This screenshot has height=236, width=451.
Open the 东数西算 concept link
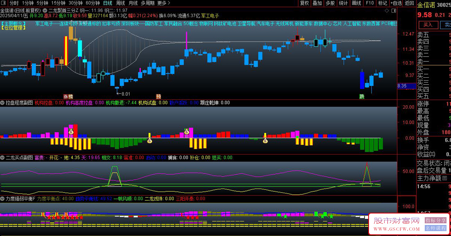(371, 24)
